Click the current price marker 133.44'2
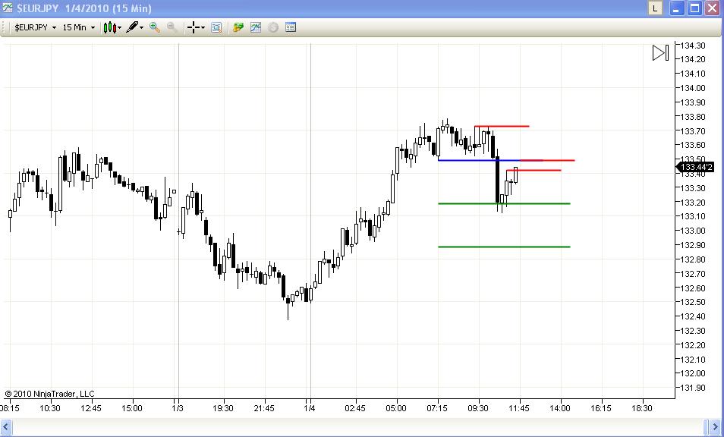This screenshot has width=724, height=437. [x=695, y=167]
